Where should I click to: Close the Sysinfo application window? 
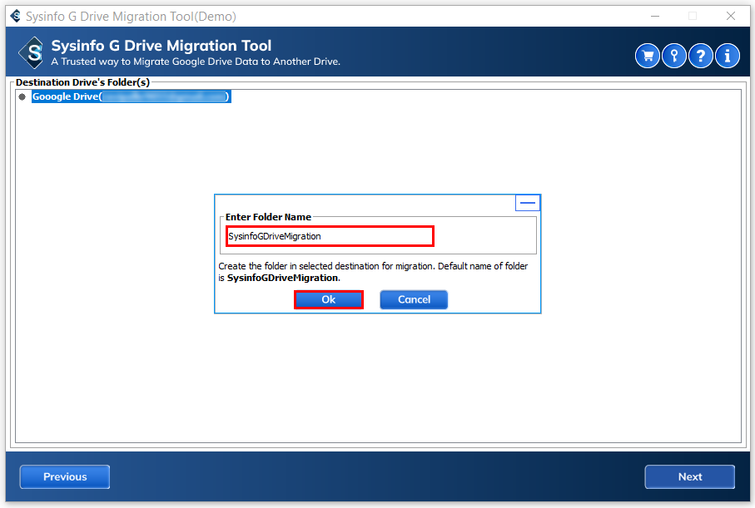tap(730, 16)
